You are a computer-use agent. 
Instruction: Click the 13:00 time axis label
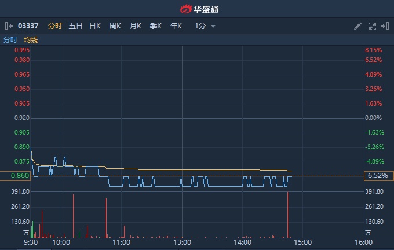182,242
